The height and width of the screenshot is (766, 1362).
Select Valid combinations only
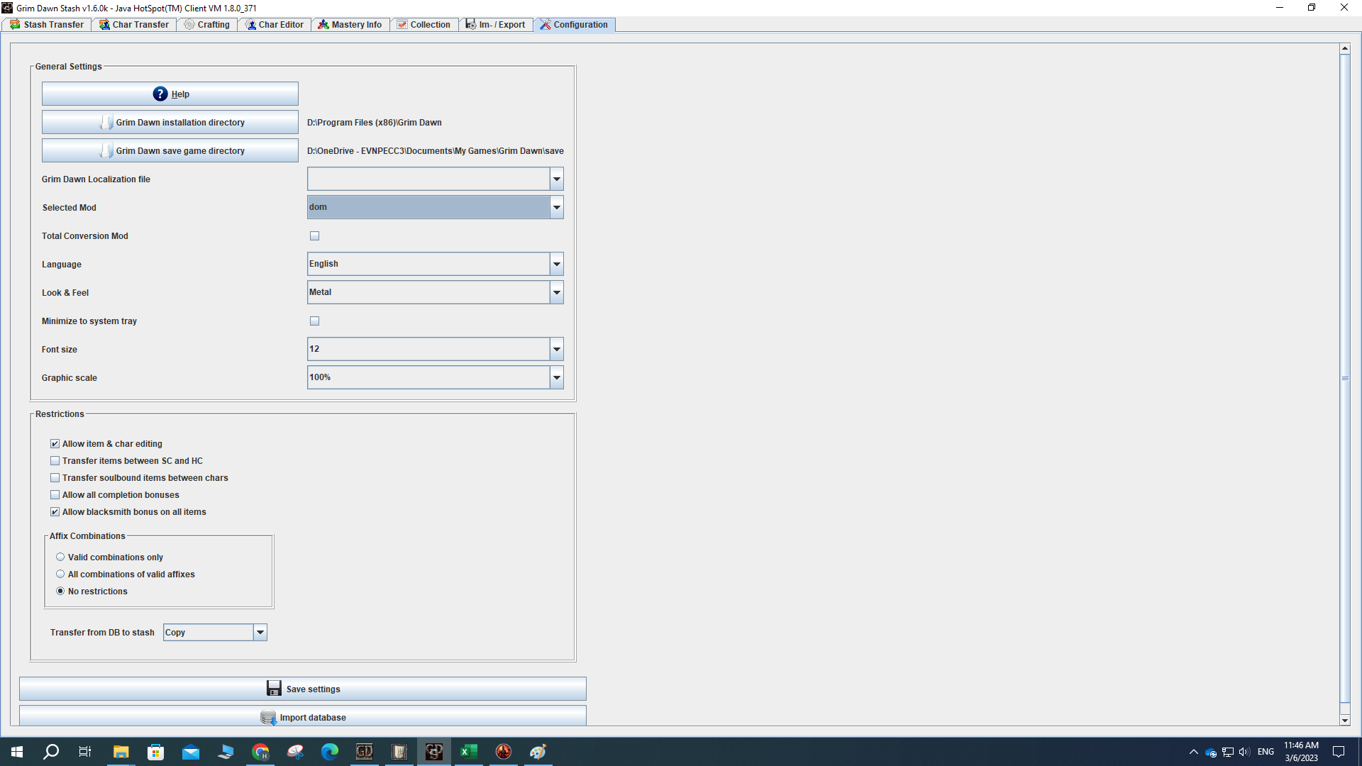click(60, 557)
